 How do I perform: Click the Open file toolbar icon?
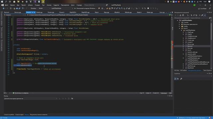point(14,8)
